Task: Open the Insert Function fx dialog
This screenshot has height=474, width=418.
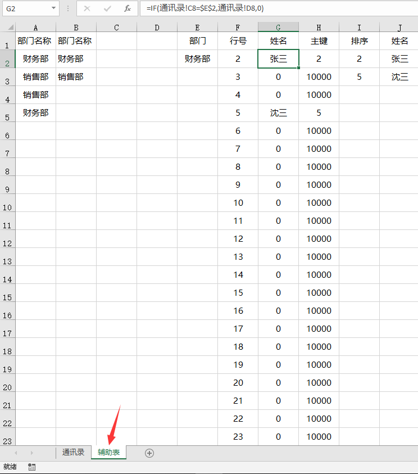Action: point(128,8)
